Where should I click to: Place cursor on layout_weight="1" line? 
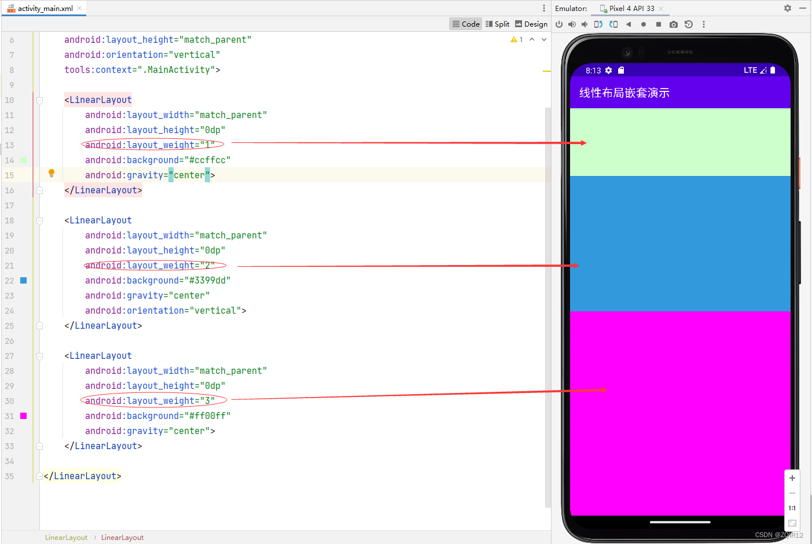pyautogui.click(x=150, y=145)
